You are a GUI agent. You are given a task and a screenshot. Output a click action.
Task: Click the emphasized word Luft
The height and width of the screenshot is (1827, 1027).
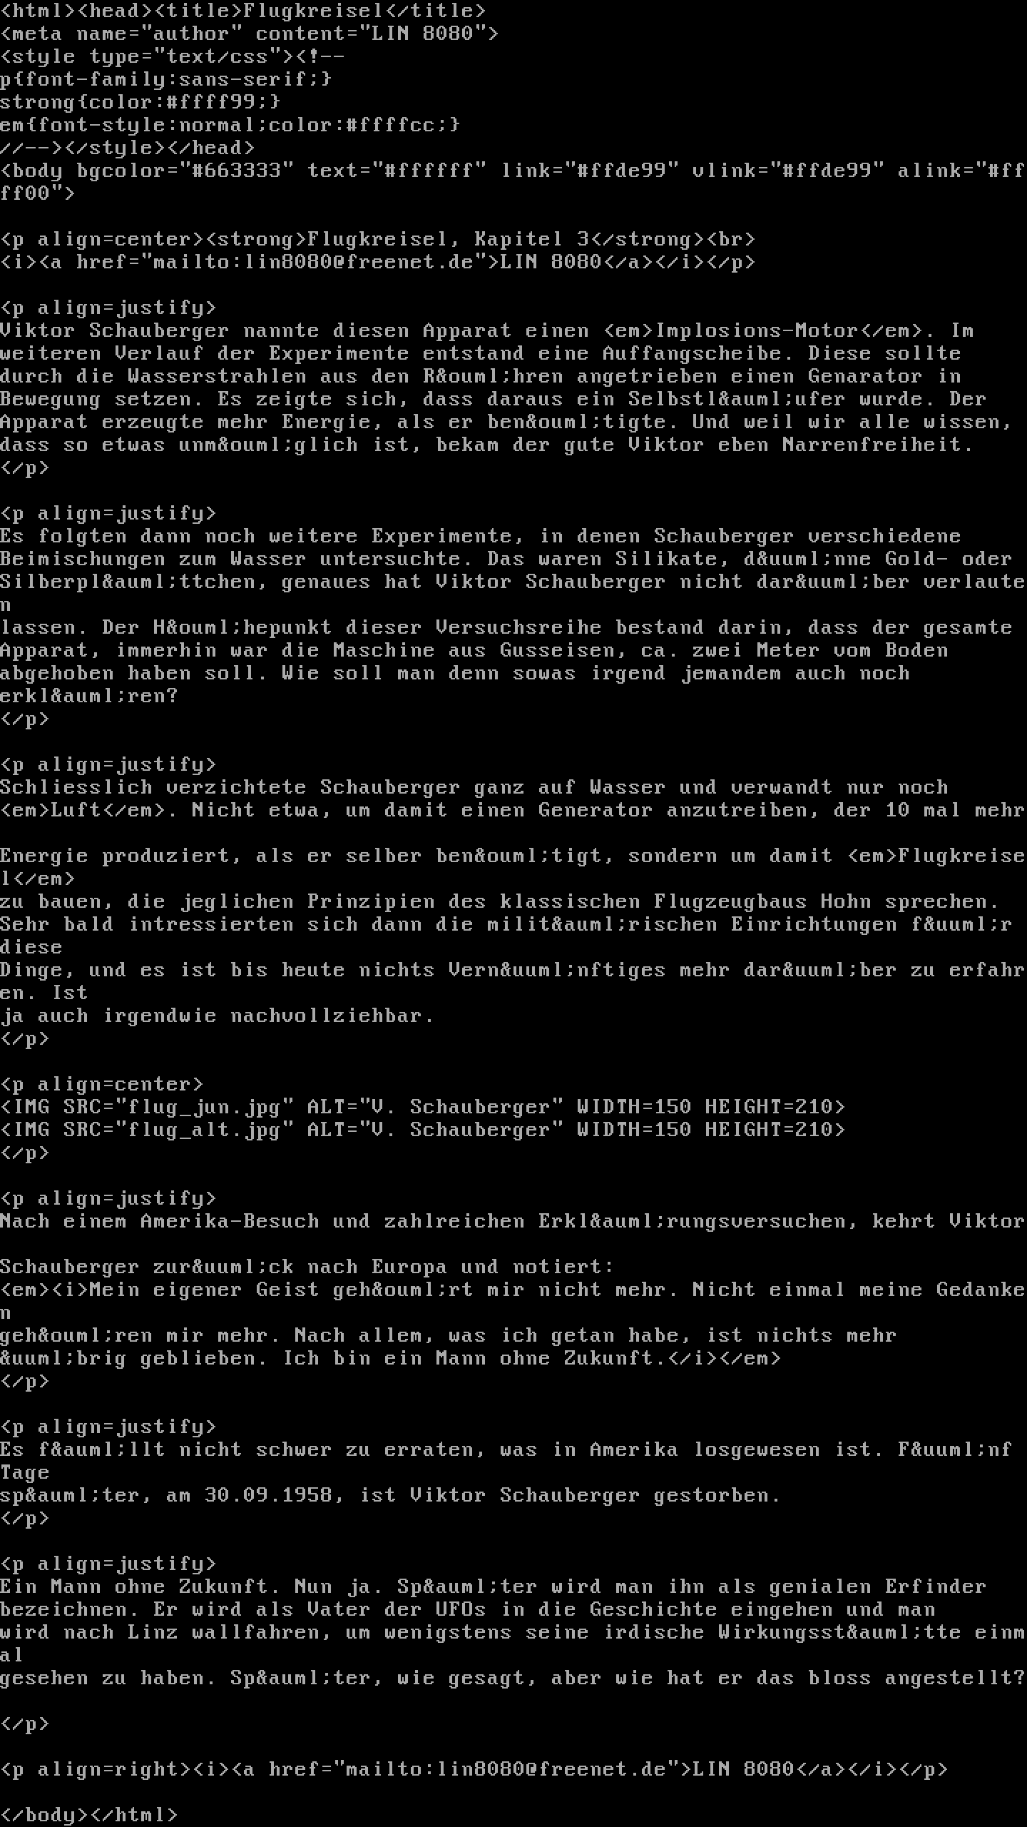click(x=76, y=810)
